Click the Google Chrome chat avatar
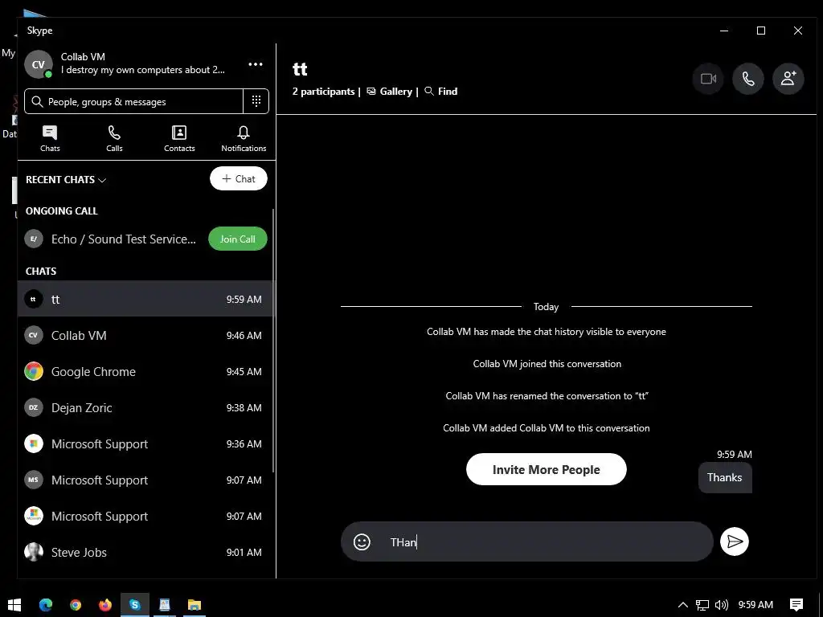The width and height of the screenshot is (823, 617). click(x=34, y=371)
